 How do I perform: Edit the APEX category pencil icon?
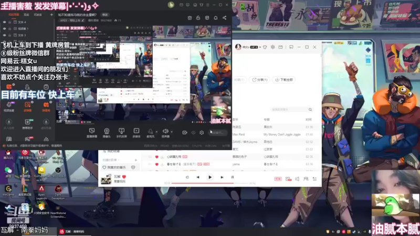83,20
